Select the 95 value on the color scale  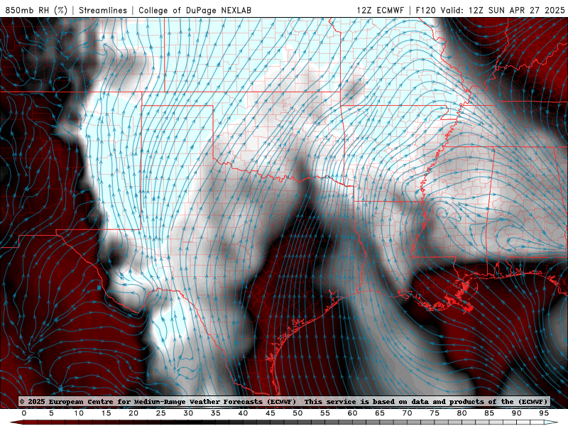click(544, 413)
